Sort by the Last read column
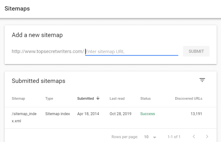The width and height of the screenshot is (221, 142). (x=117, y=99)
